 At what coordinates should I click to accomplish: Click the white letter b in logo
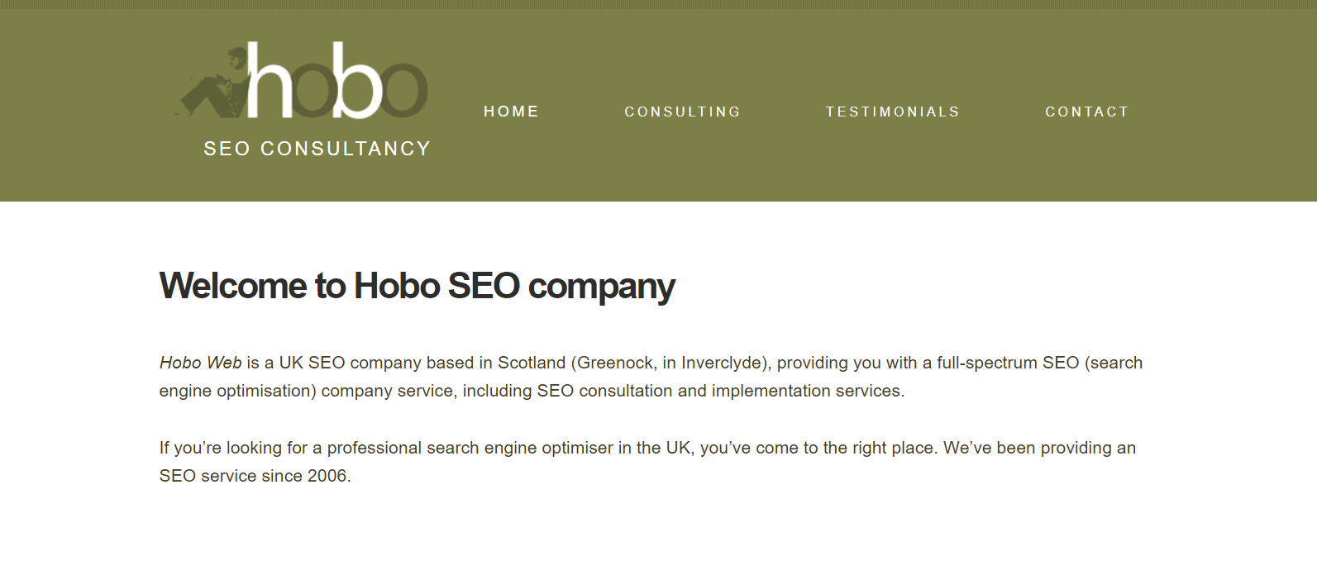tap(356, 79)
